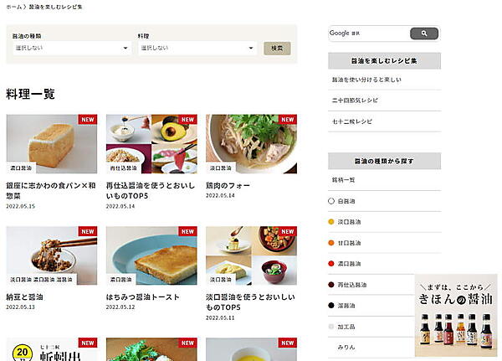Open the はちみつ醤油トースト toast photo
Viewport: 502px width, 361px height.
pos(151,255)
